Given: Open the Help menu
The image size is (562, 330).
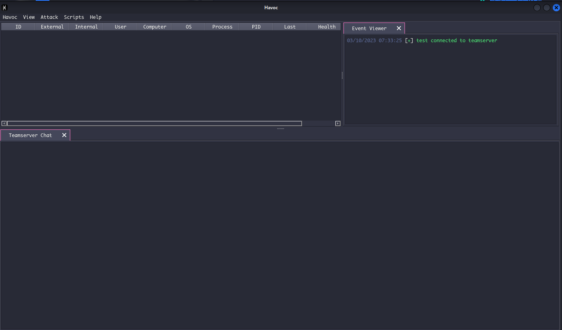Looking at the screenshot, I should [96, 17].
